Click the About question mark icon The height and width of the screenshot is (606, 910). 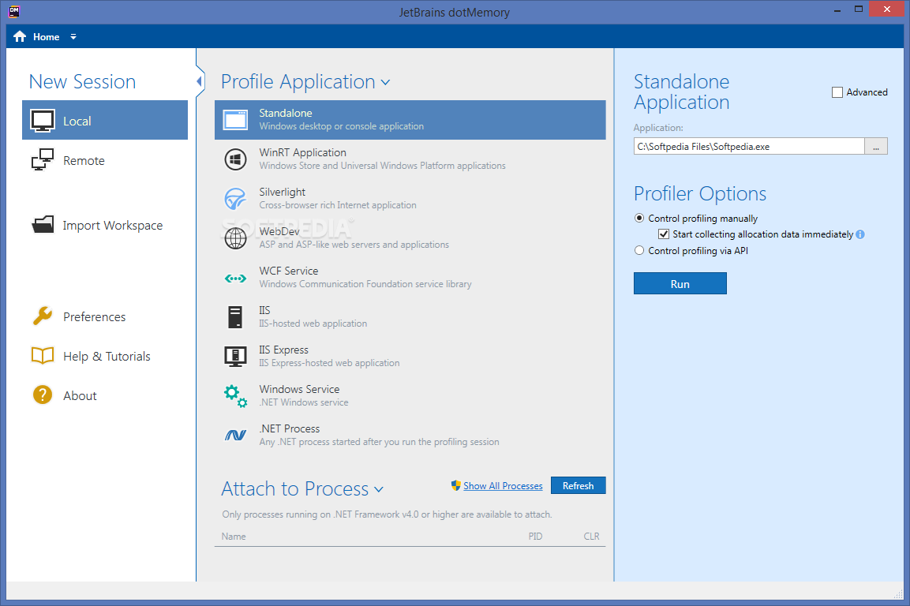pyautogui.click(x=43, y=395)
